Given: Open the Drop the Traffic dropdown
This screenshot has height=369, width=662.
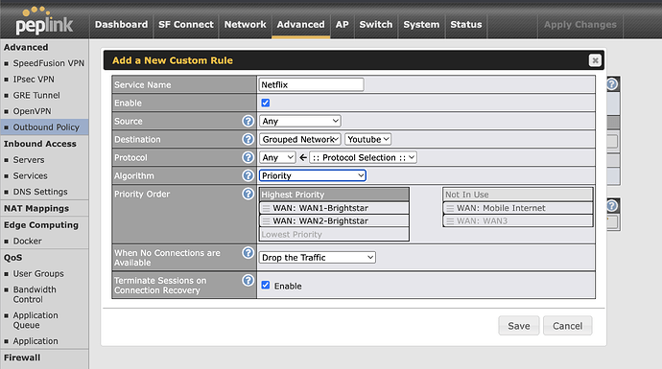Looking at the screenshot, I should [317, 257].
